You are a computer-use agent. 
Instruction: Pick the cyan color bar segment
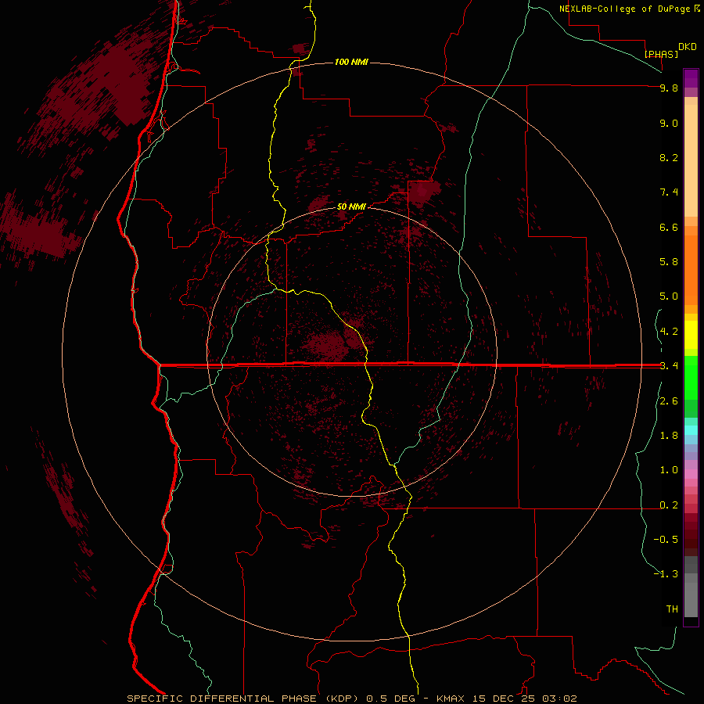coord(691,430)
